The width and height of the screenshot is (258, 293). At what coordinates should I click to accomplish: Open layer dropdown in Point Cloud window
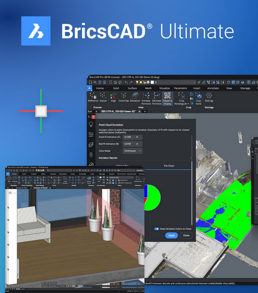click(x=194, y=82)
